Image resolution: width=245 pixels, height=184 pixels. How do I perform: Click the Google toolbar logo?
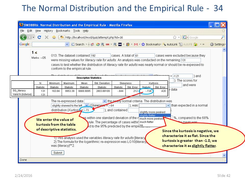24,44
